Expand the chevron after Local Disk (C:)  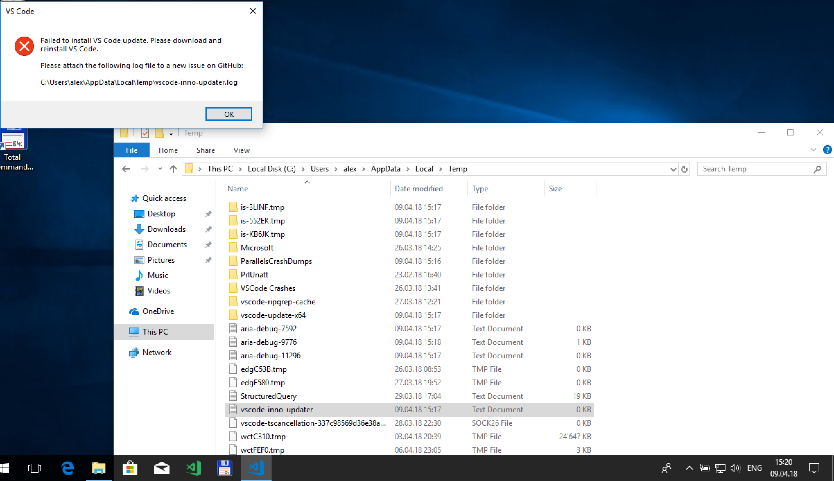[303, 170]
